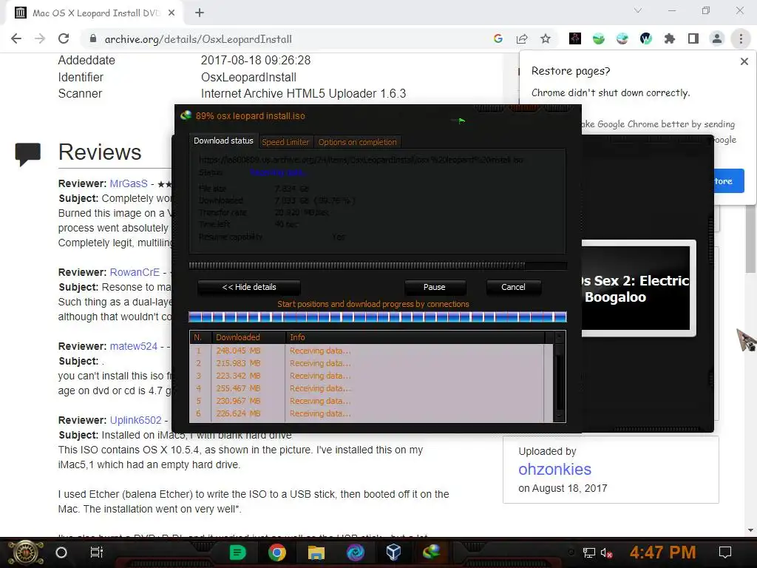This screenshot has height=568, width=757.
Task: Close the Mac OS X Leopard tab
Action: [172, 13]
